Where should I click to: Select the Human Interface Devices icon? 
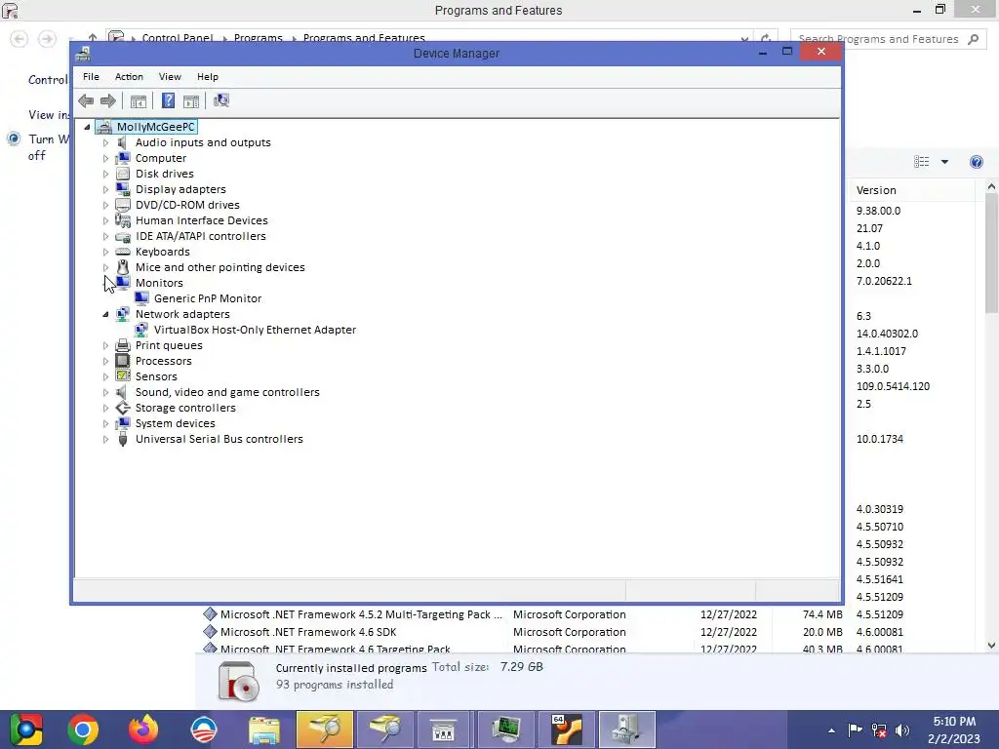123,220
